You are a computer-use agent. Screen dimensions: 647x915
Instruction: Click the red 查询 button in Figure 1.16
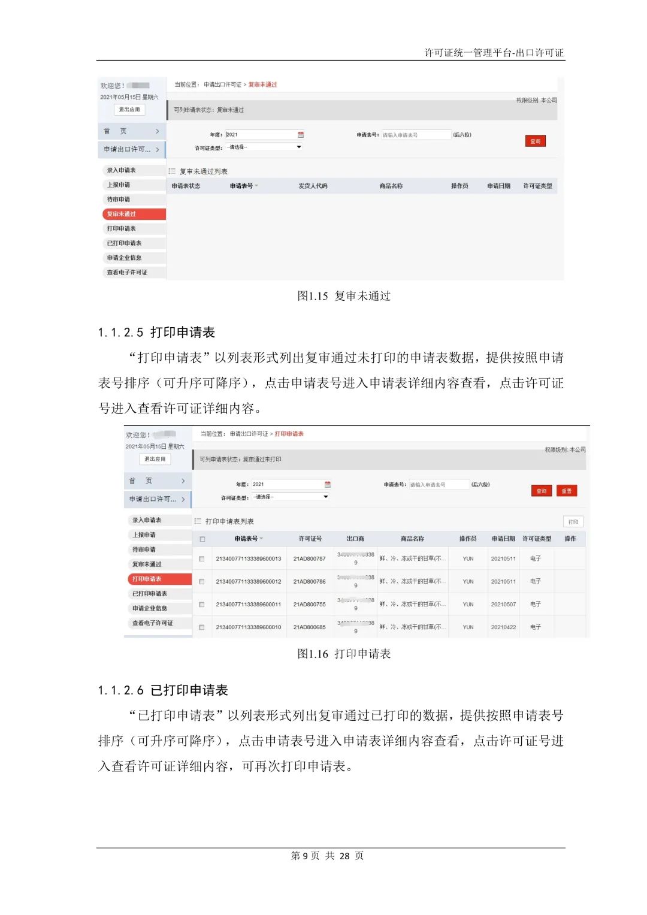pyautogui.click(x=542, y=491)
